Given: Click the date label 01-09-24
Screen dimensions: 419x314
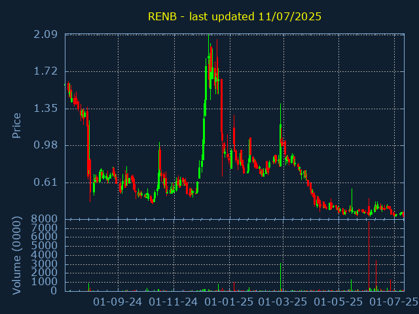Looking at the screenshot, I should coord(118,302).
